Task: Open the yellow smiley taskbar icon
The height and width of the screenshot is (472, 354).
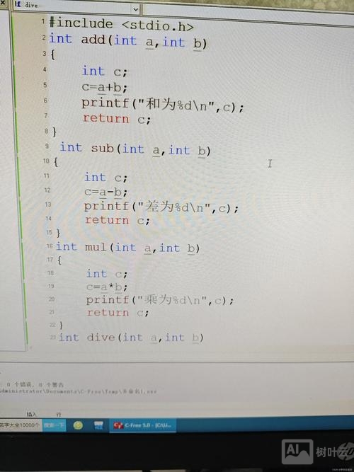Action: click(78, 425)
